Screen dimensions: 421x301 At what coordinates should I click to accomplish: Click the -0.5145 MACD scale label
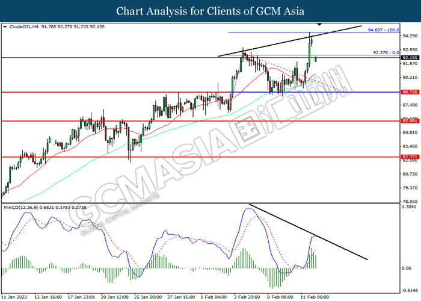[410, 291]
